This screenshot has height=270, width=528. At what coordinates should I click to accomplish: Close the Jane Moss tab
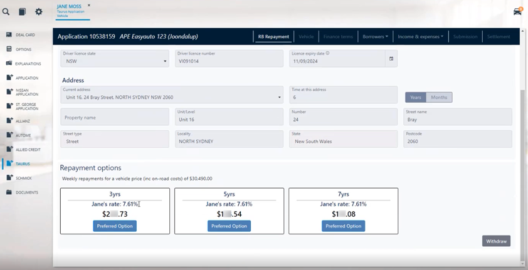89,6
